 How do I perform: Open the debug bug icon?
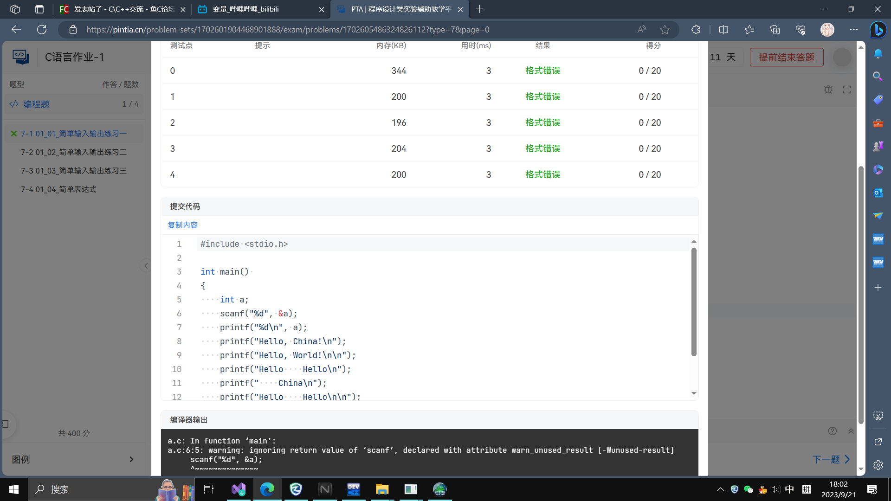click(828, 90)
